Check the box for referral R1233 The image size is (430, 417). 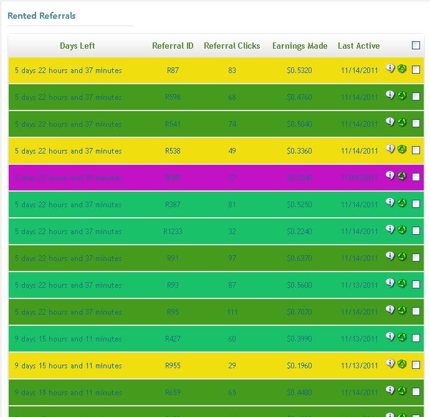point(416,231)
